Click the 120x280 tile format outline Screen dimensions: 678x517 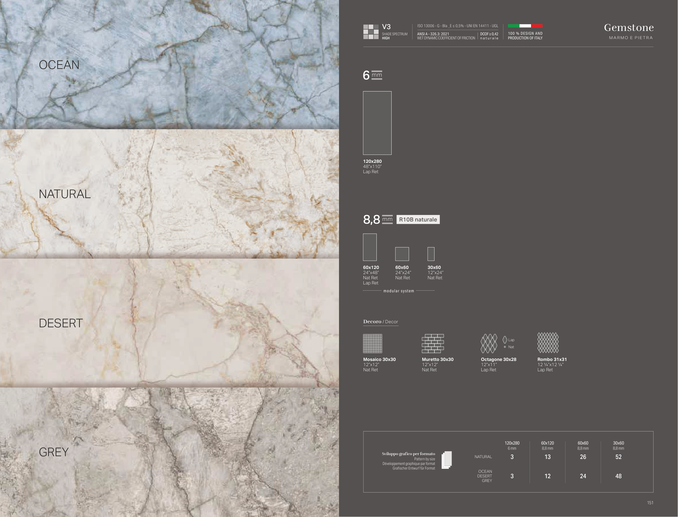377,123
